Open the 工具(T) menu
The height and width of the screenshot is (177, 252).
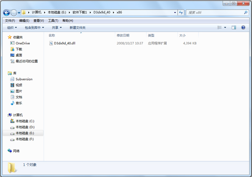coord(53,21)
